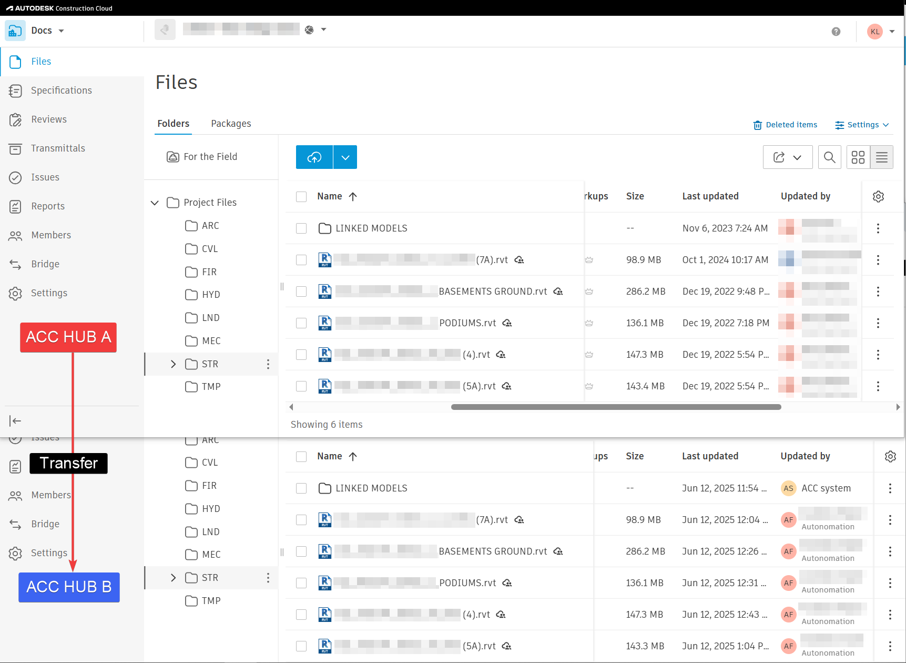Click the scroll right arrow of the top table
The image size is (906, 663).
(x=898, y=407)
